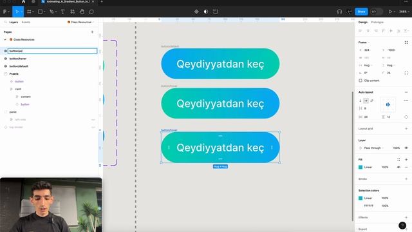
Task: Open auto layout advanced settings dots
Action: pos(406,101)
